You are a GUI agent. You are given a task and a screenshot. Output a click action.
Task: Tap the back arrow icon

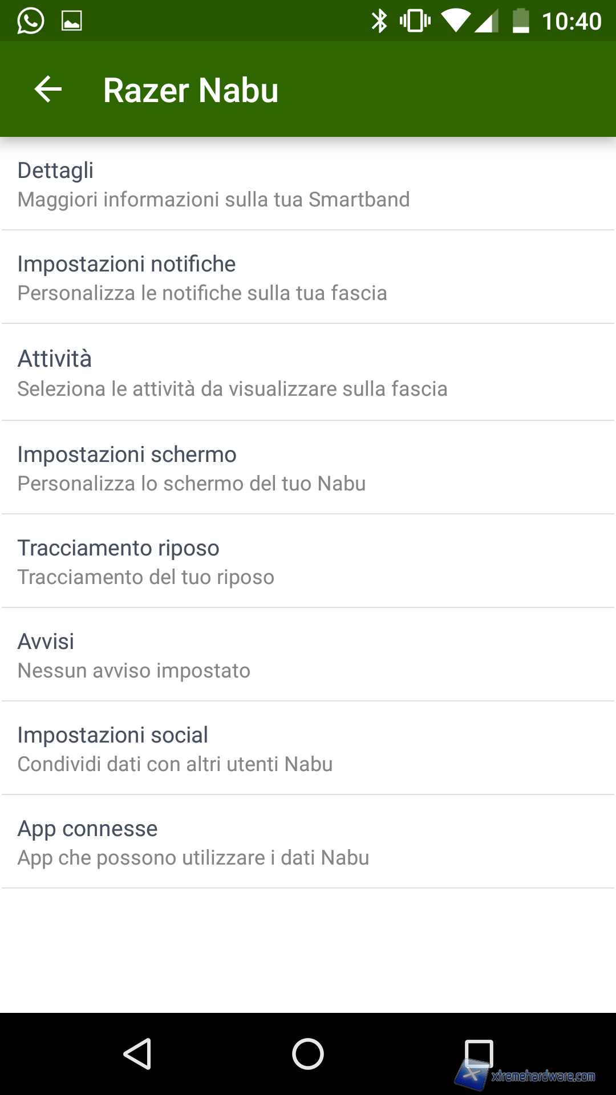coord(48,90)
